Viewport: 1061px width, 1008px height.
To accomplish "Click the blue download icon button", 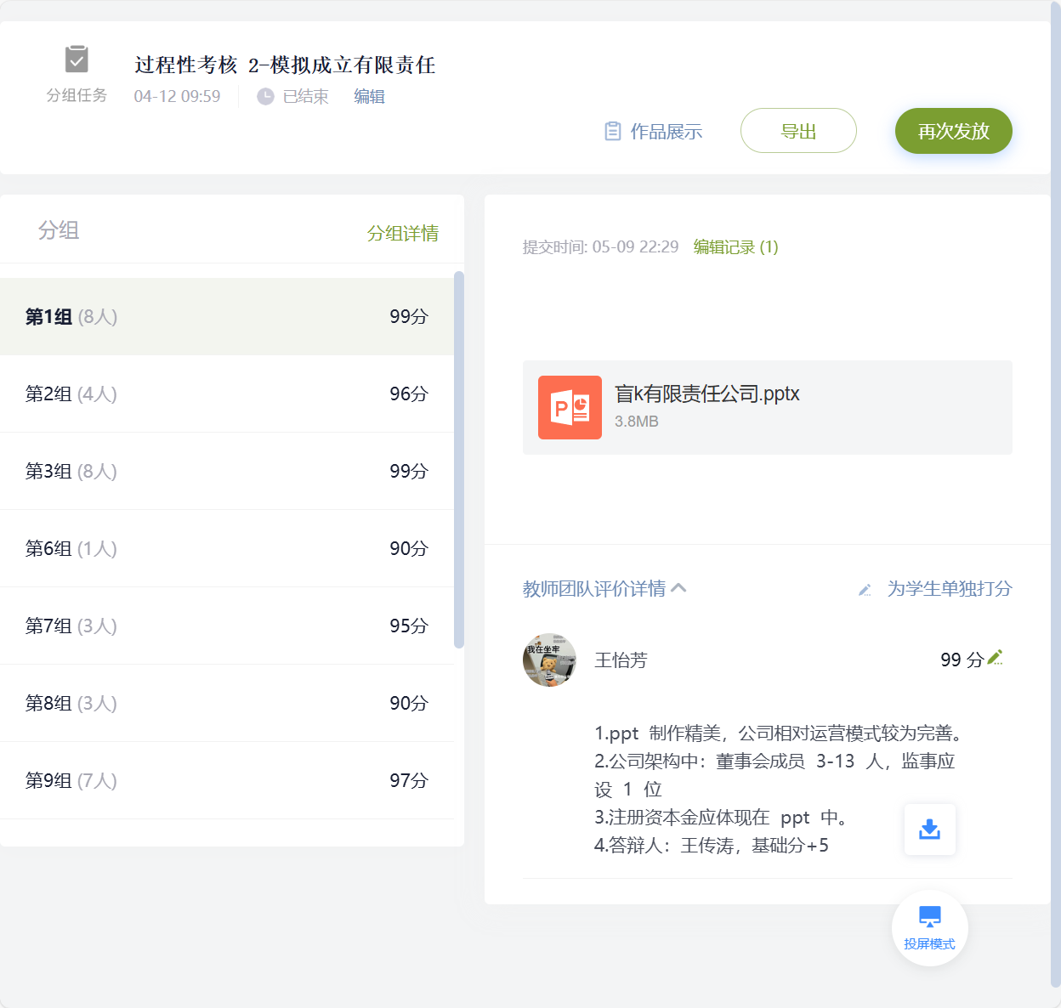I will coord(929,830).
